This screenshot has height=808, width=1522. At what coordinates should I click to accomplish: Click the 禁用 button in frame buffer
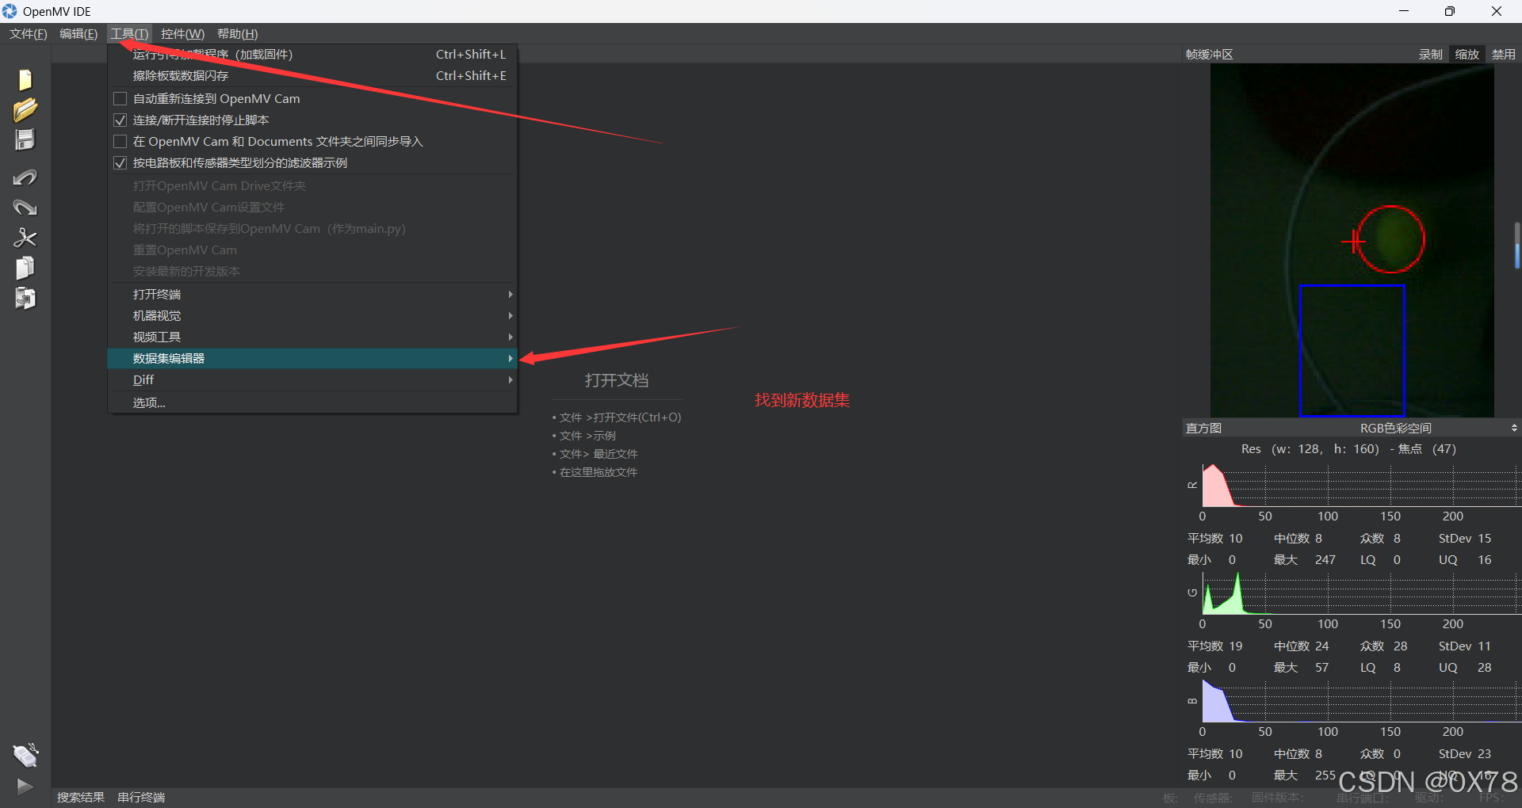click(1504, 55)
